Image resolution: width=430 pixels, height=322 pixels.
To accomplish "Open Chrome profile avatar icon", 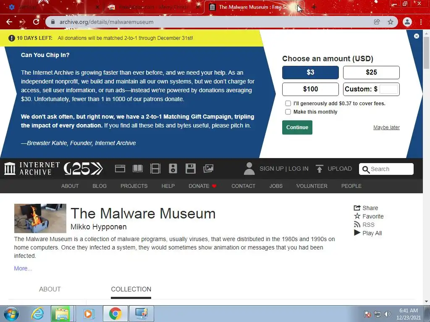I will pos(407,22).
